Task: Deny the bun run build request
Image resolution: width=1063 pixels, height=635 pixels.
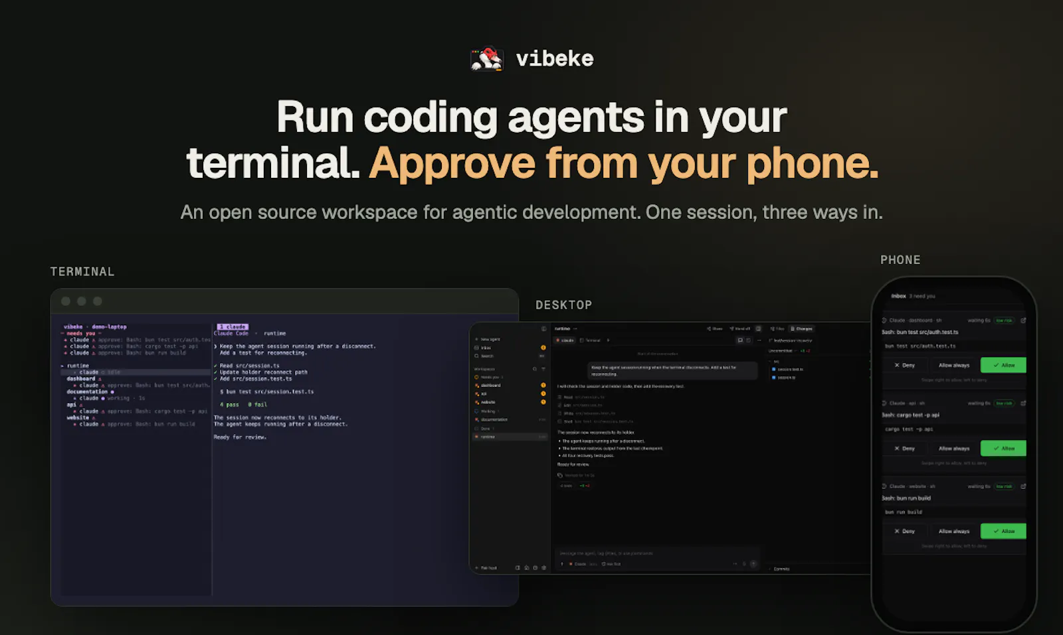Action: point(904,531)
